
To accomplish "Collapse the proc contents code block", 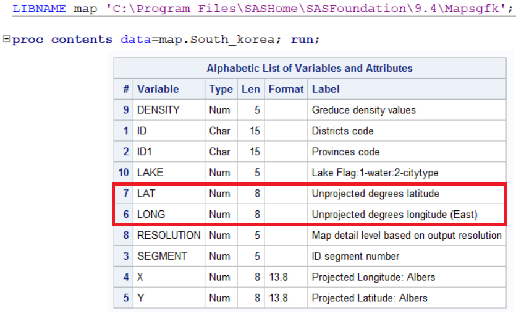I will 6,39.
